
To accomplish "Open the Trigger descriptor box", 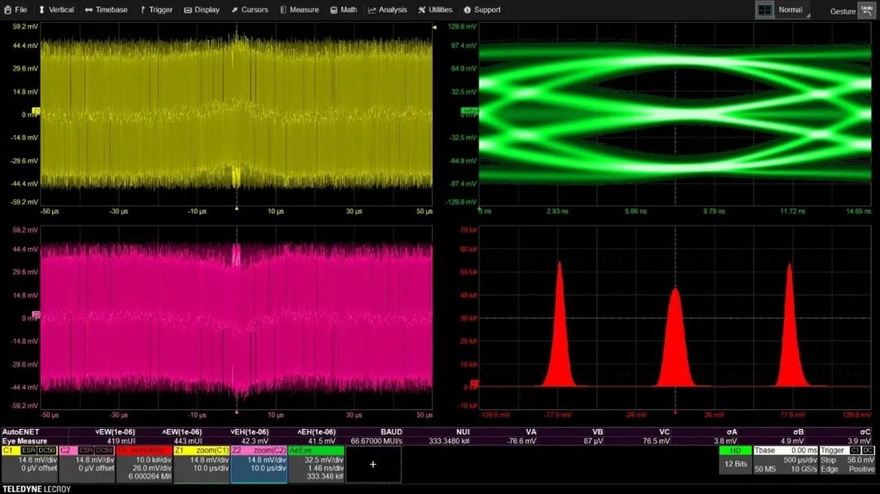I will (847, 460).
